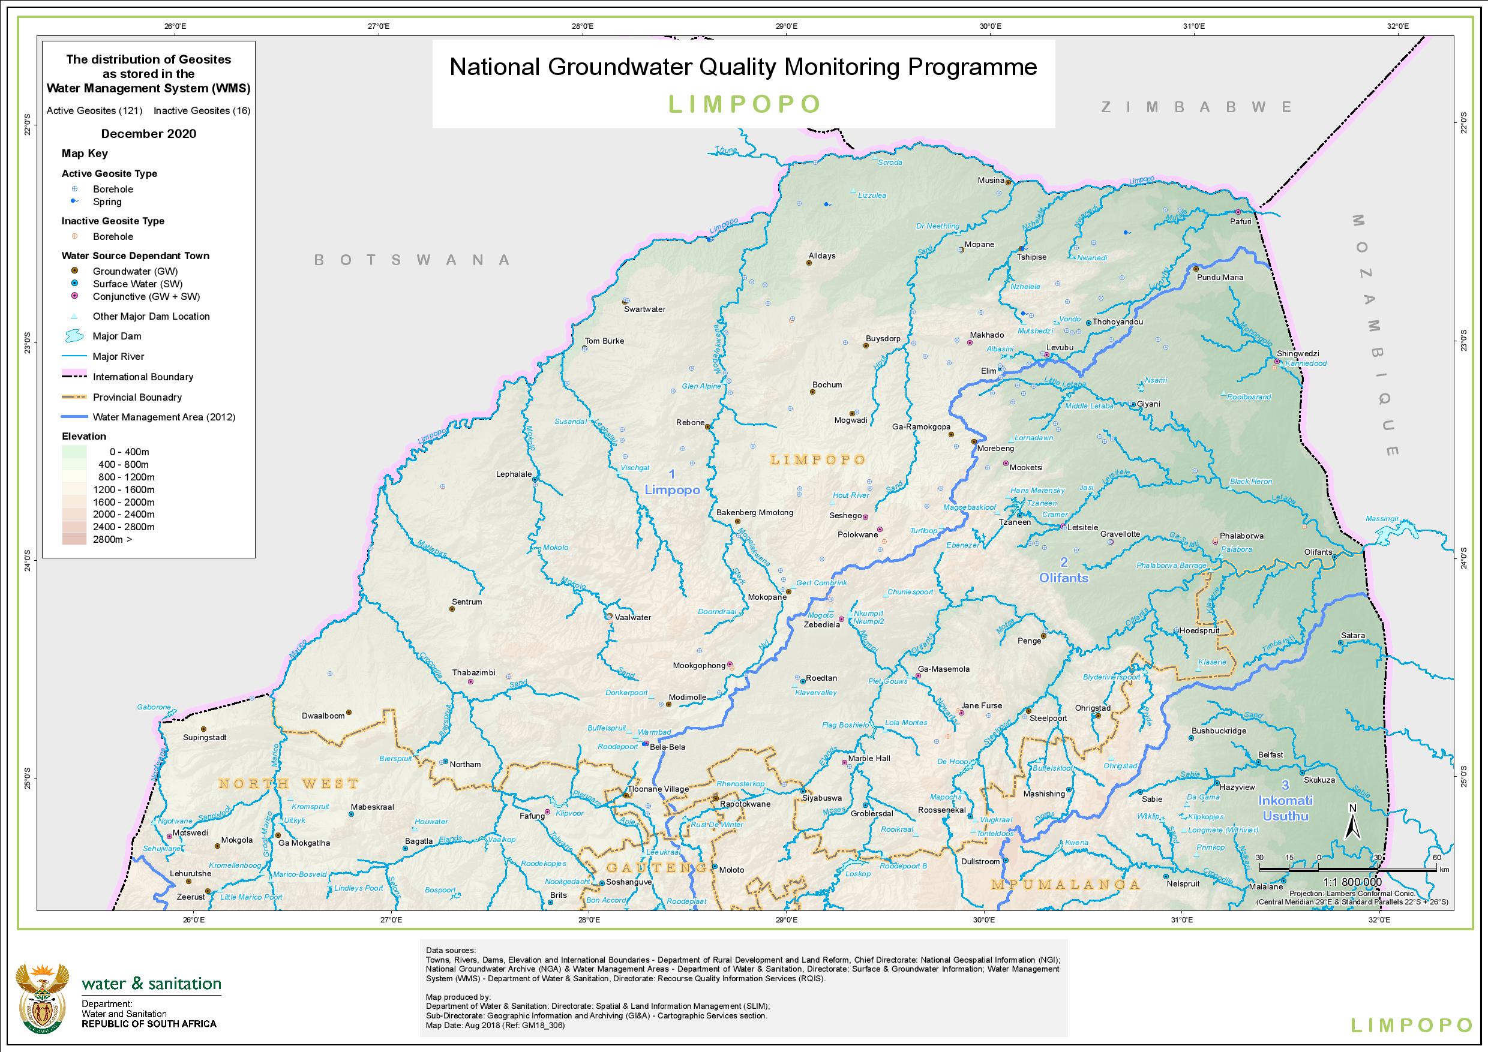Click the 1600 - 2000m elevation swatch
Viewport: 1488px width, 1052px height.
74,501
